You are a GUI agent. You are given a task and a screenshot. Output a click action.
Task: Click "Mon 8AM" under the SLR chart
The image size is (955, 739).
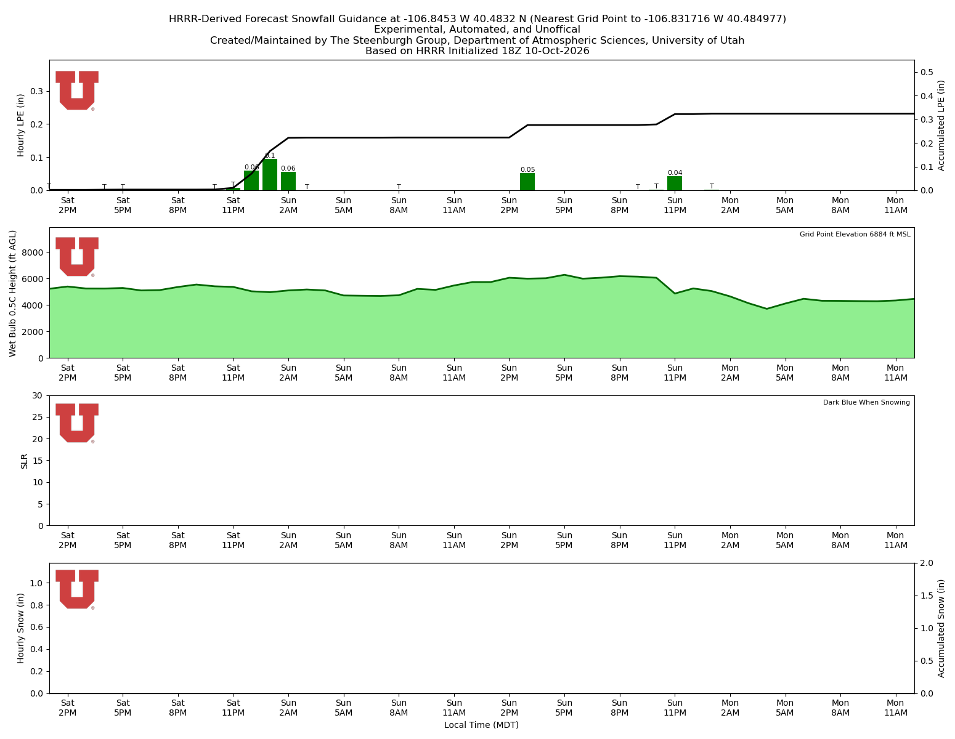(x=840, y=540)
